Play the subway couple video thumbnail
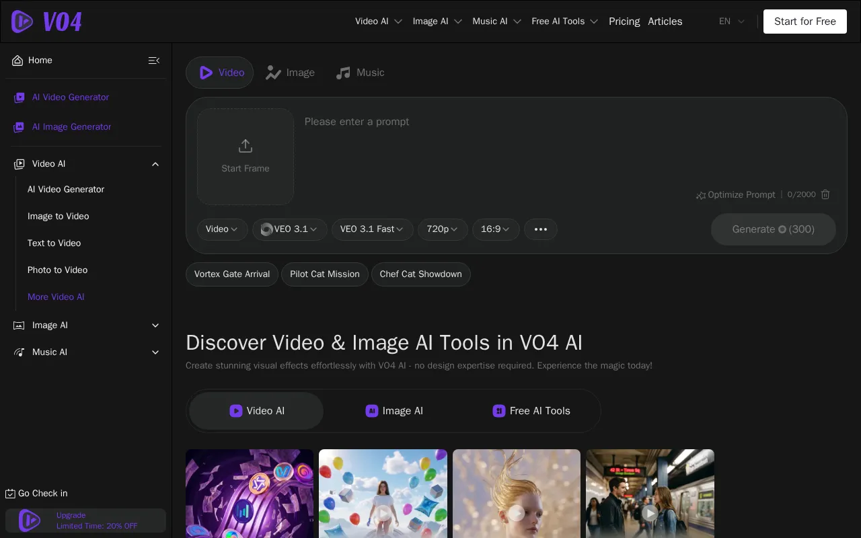 click(x=650, y=514)
